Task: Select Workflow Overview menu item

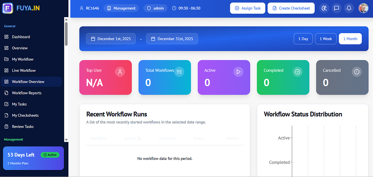Action: (31, 82)
